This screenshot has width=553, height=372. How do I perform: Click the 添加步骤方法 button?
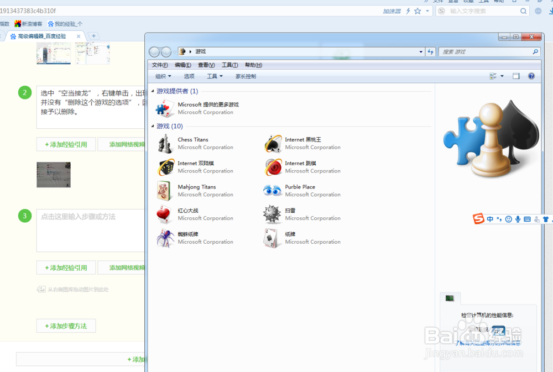[66, 326]
